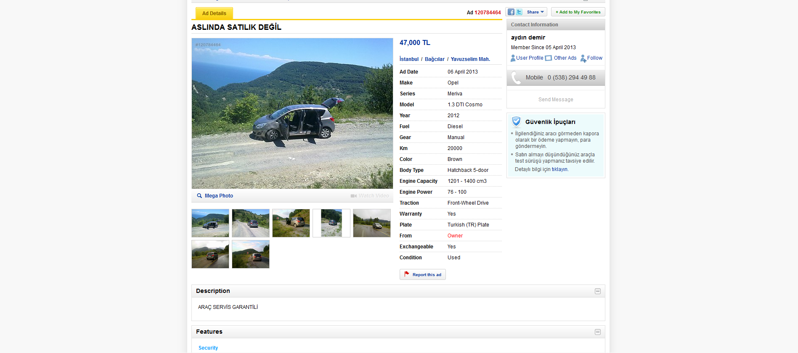Viewport: 798px width, 353px height.
Task: Click the Front-Wheel Drive traction value
Action: click(468, 203)
